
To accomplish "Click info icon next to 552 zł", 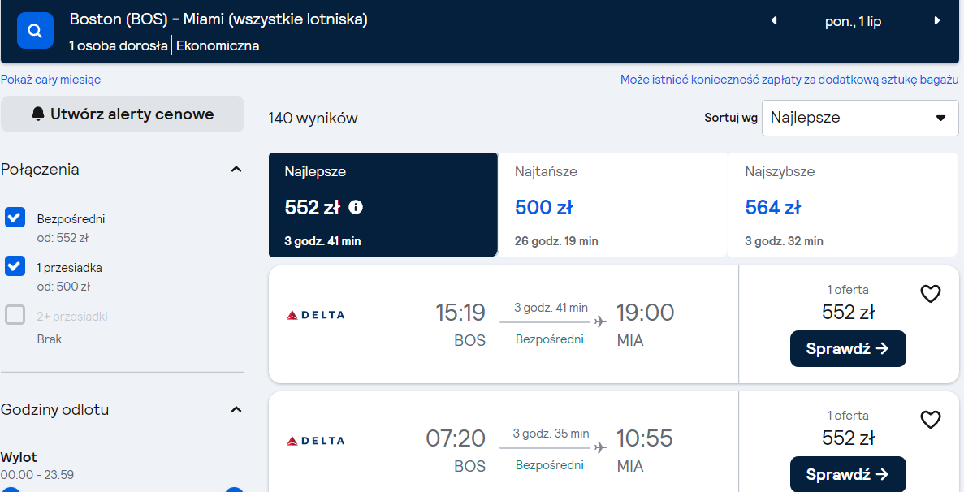I will (x=356, y=208).
